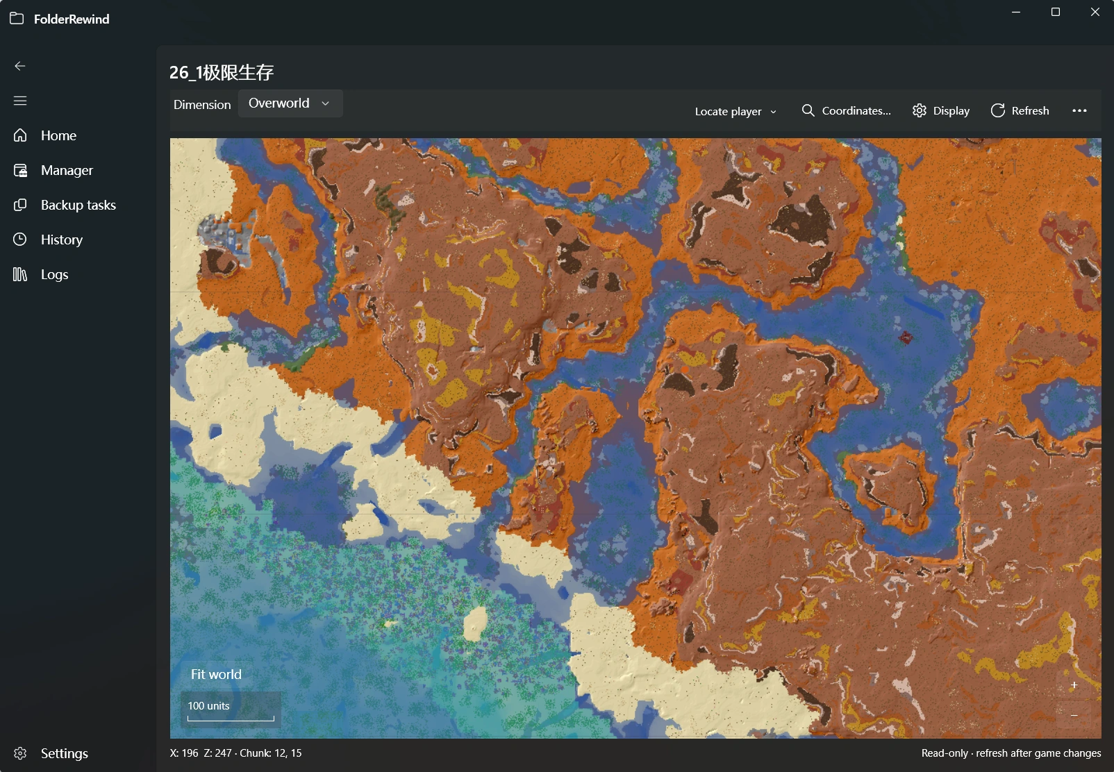The width and height of the screenshot is (1114, 772).
Task: Click the Refresh button label
Action: tap(1030, 110)
